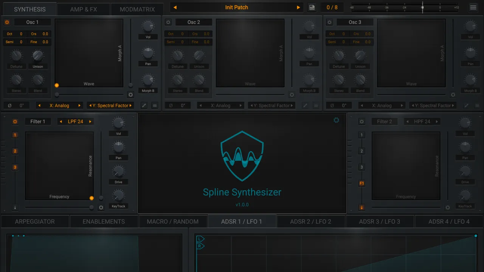This screenshot has width=484, height=272.
Task: Click the Osc 1 Vol knob
Action: [148, 26]
